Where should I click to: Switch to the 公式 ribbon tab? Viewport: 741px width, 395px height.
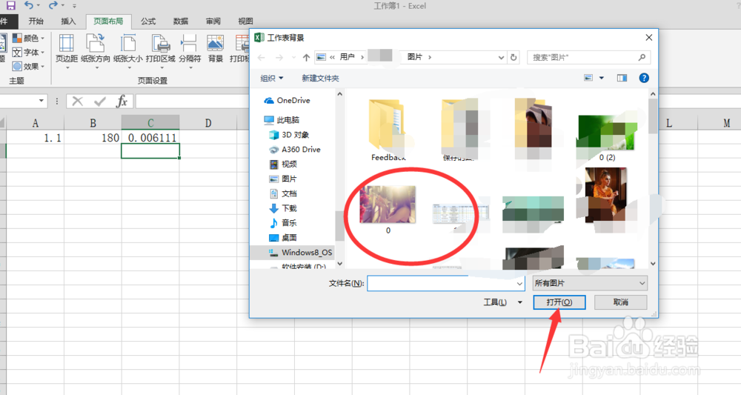coord(148,21)
